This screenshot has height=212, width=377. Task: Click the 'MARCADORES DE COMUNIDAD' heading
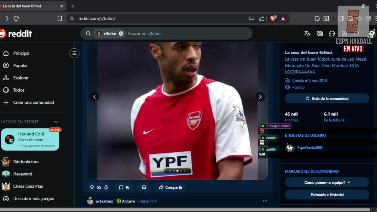coord(312,171)
